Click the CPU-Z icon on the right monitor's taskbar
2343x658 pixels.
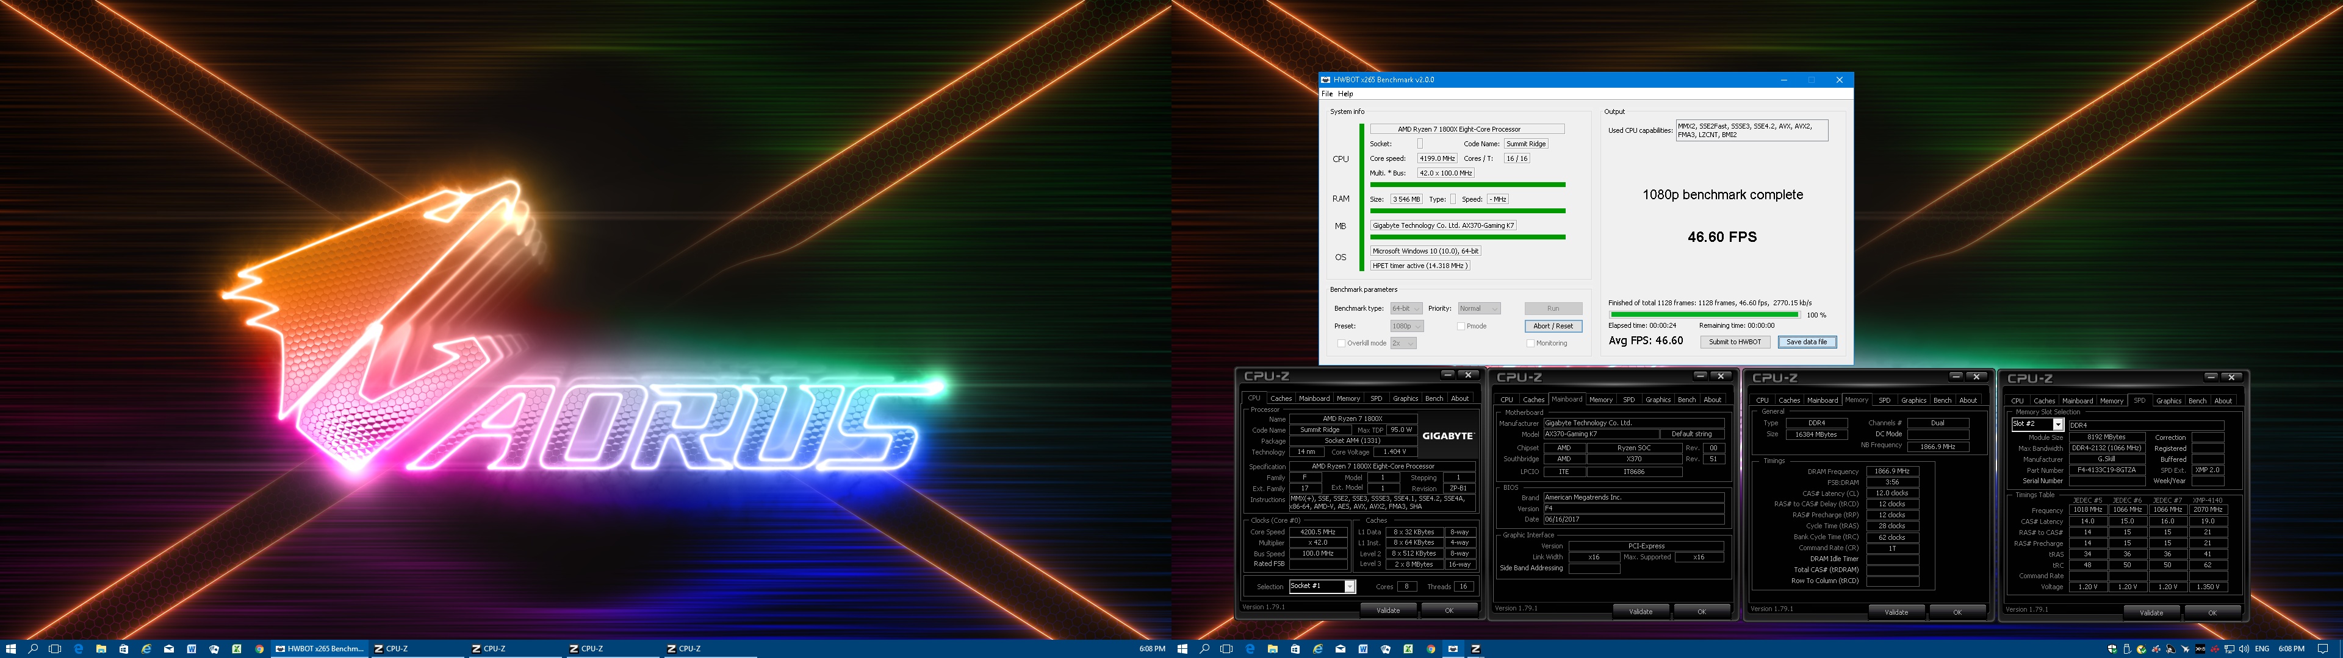(1475, 649)
